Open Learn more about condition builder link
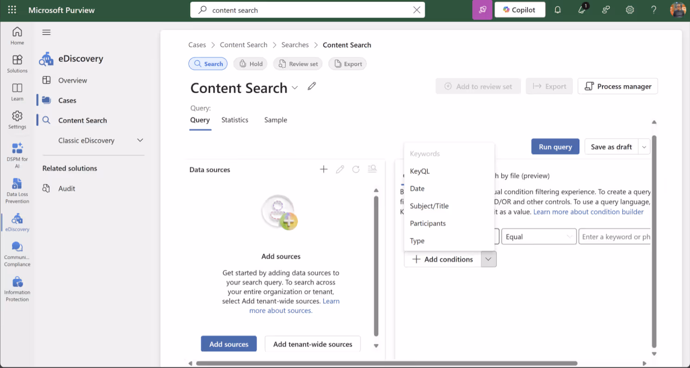 [588, 212]
